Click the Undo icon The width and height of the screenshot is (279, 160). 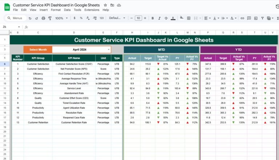[30, 18]
